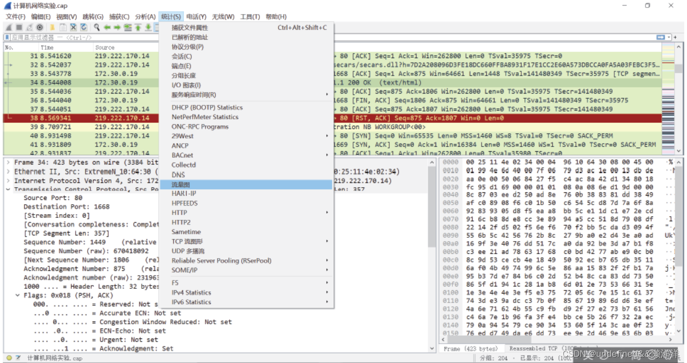Open packet search with the magnifier icon

coord(97,27)
